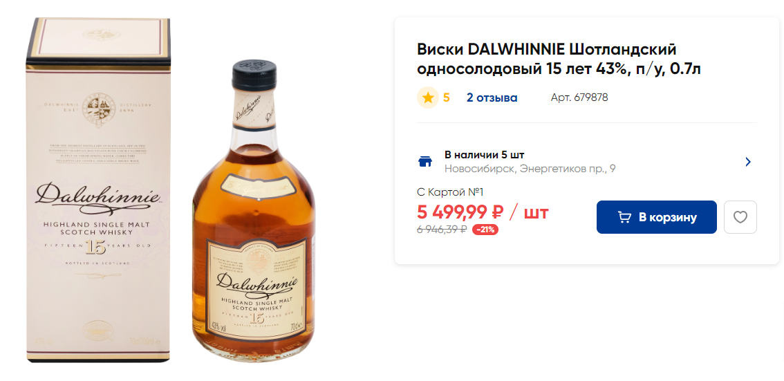The width and height of the screenshot is (784, 381).
Task: Click the crossed-out old price 6 946,39 ₽
Action: pyautogui.click(x=442, y=230)
